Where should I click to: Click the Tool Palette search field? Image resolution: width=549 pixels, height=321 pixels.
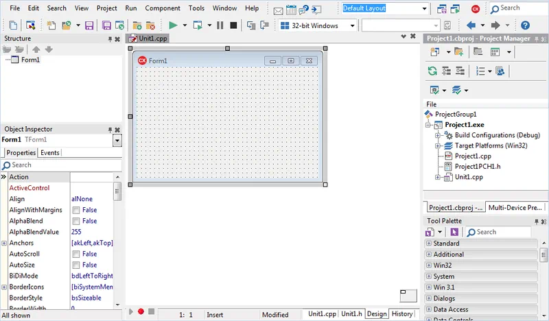(x=499, y=232)
